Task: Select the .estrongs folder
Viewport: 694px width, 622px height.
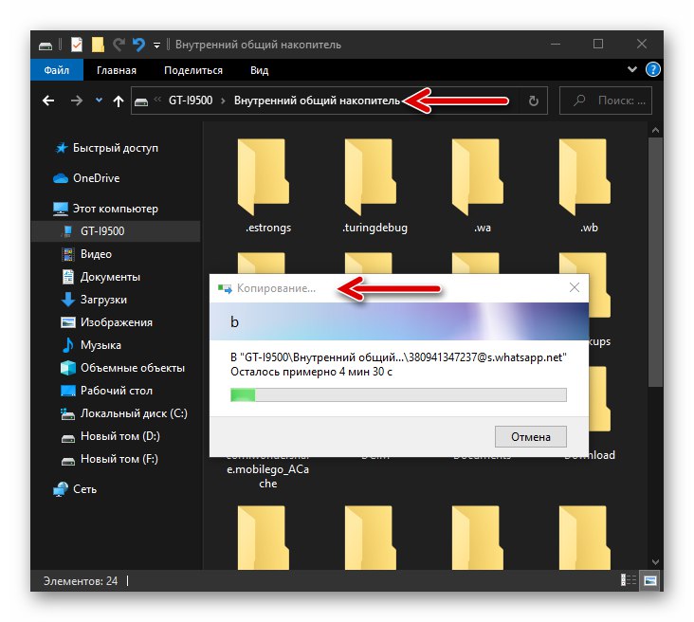Action: pos(268,186)
